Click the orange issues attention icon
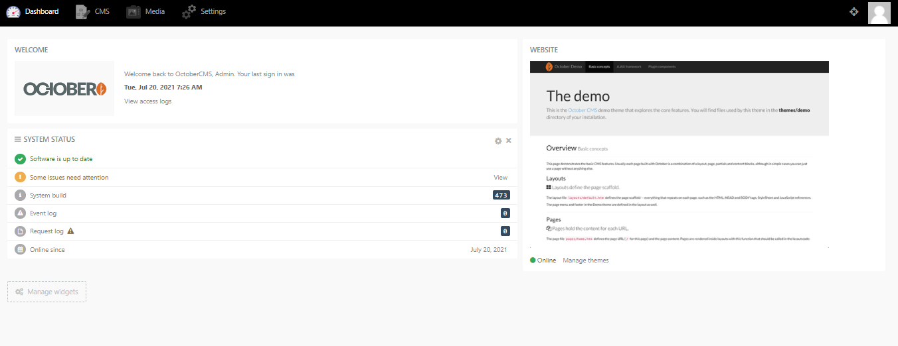 tap(20, 177)
